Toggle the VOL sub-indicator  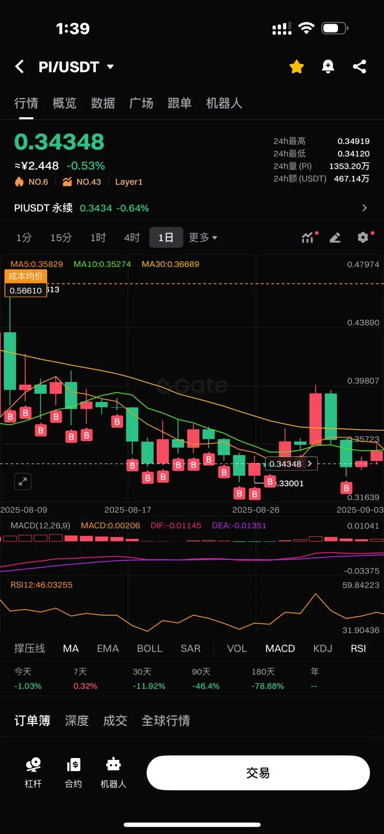(x=237, y=648)
